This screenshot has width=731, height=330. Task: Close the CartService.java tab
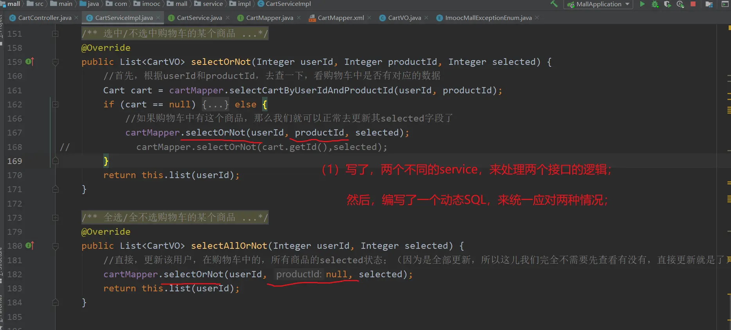click(x=228, y=18)
